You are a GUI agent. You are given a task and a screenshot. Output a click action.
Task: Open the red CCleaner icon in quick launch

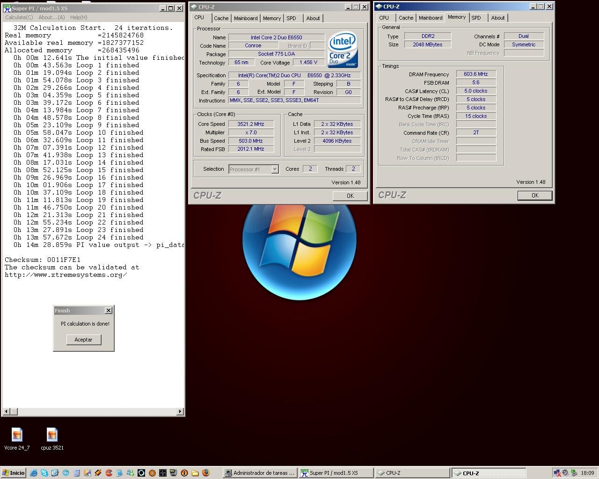coord(109,473)
